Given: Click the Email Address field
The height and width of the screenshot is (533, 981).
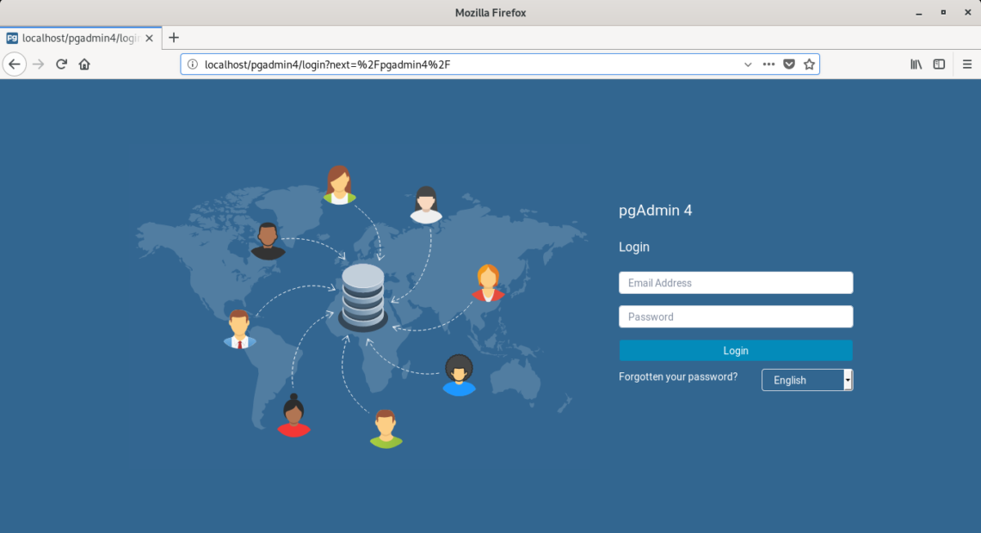Looking at the screenshot, I should point(736,283).
